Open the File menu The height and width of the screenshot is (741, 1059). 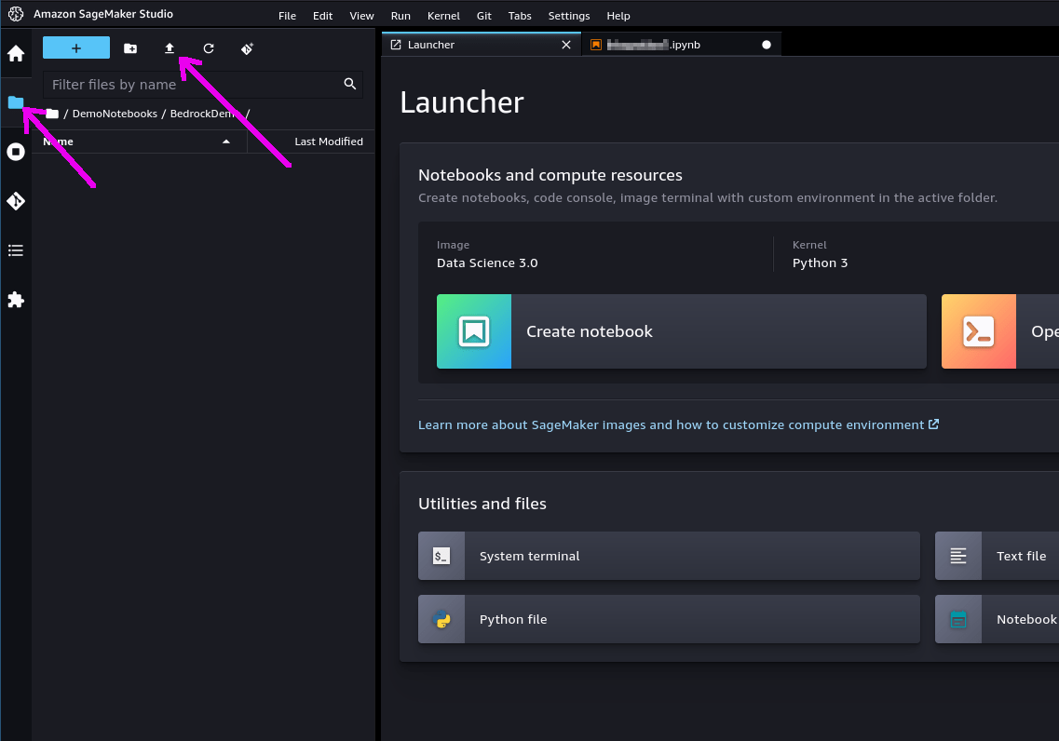[x=287, y=16]
